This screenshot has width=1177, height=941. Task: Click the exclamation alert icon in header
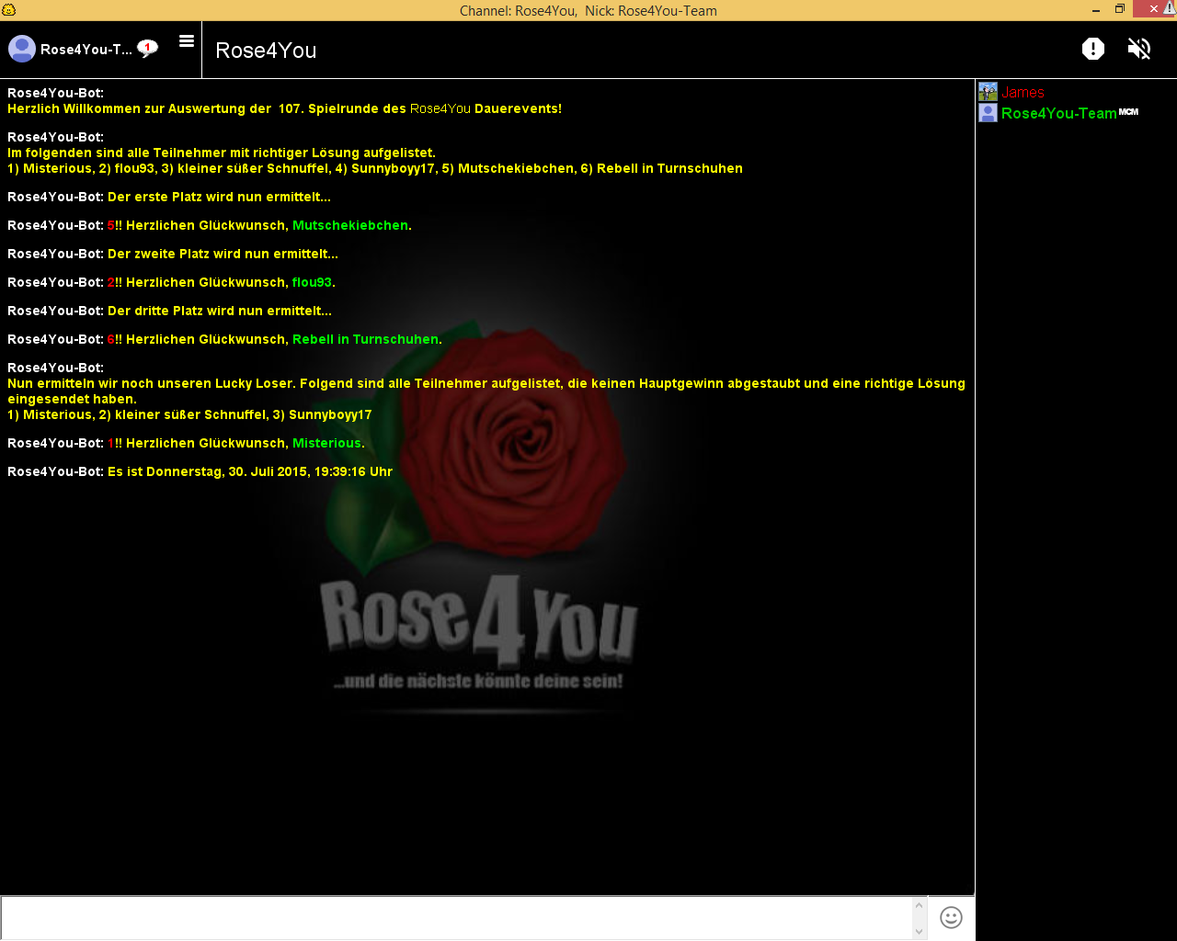tap(1092, 49)
